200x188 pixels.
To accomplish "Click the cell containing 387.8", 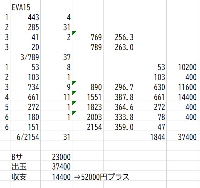I will 119,96.
